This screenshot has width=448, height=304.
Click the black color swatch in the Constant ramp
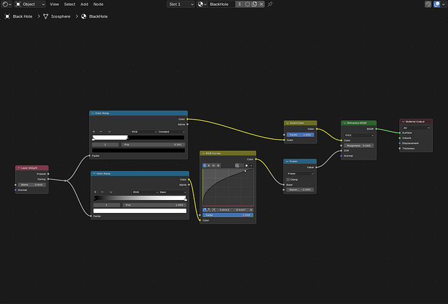[138, 150]
